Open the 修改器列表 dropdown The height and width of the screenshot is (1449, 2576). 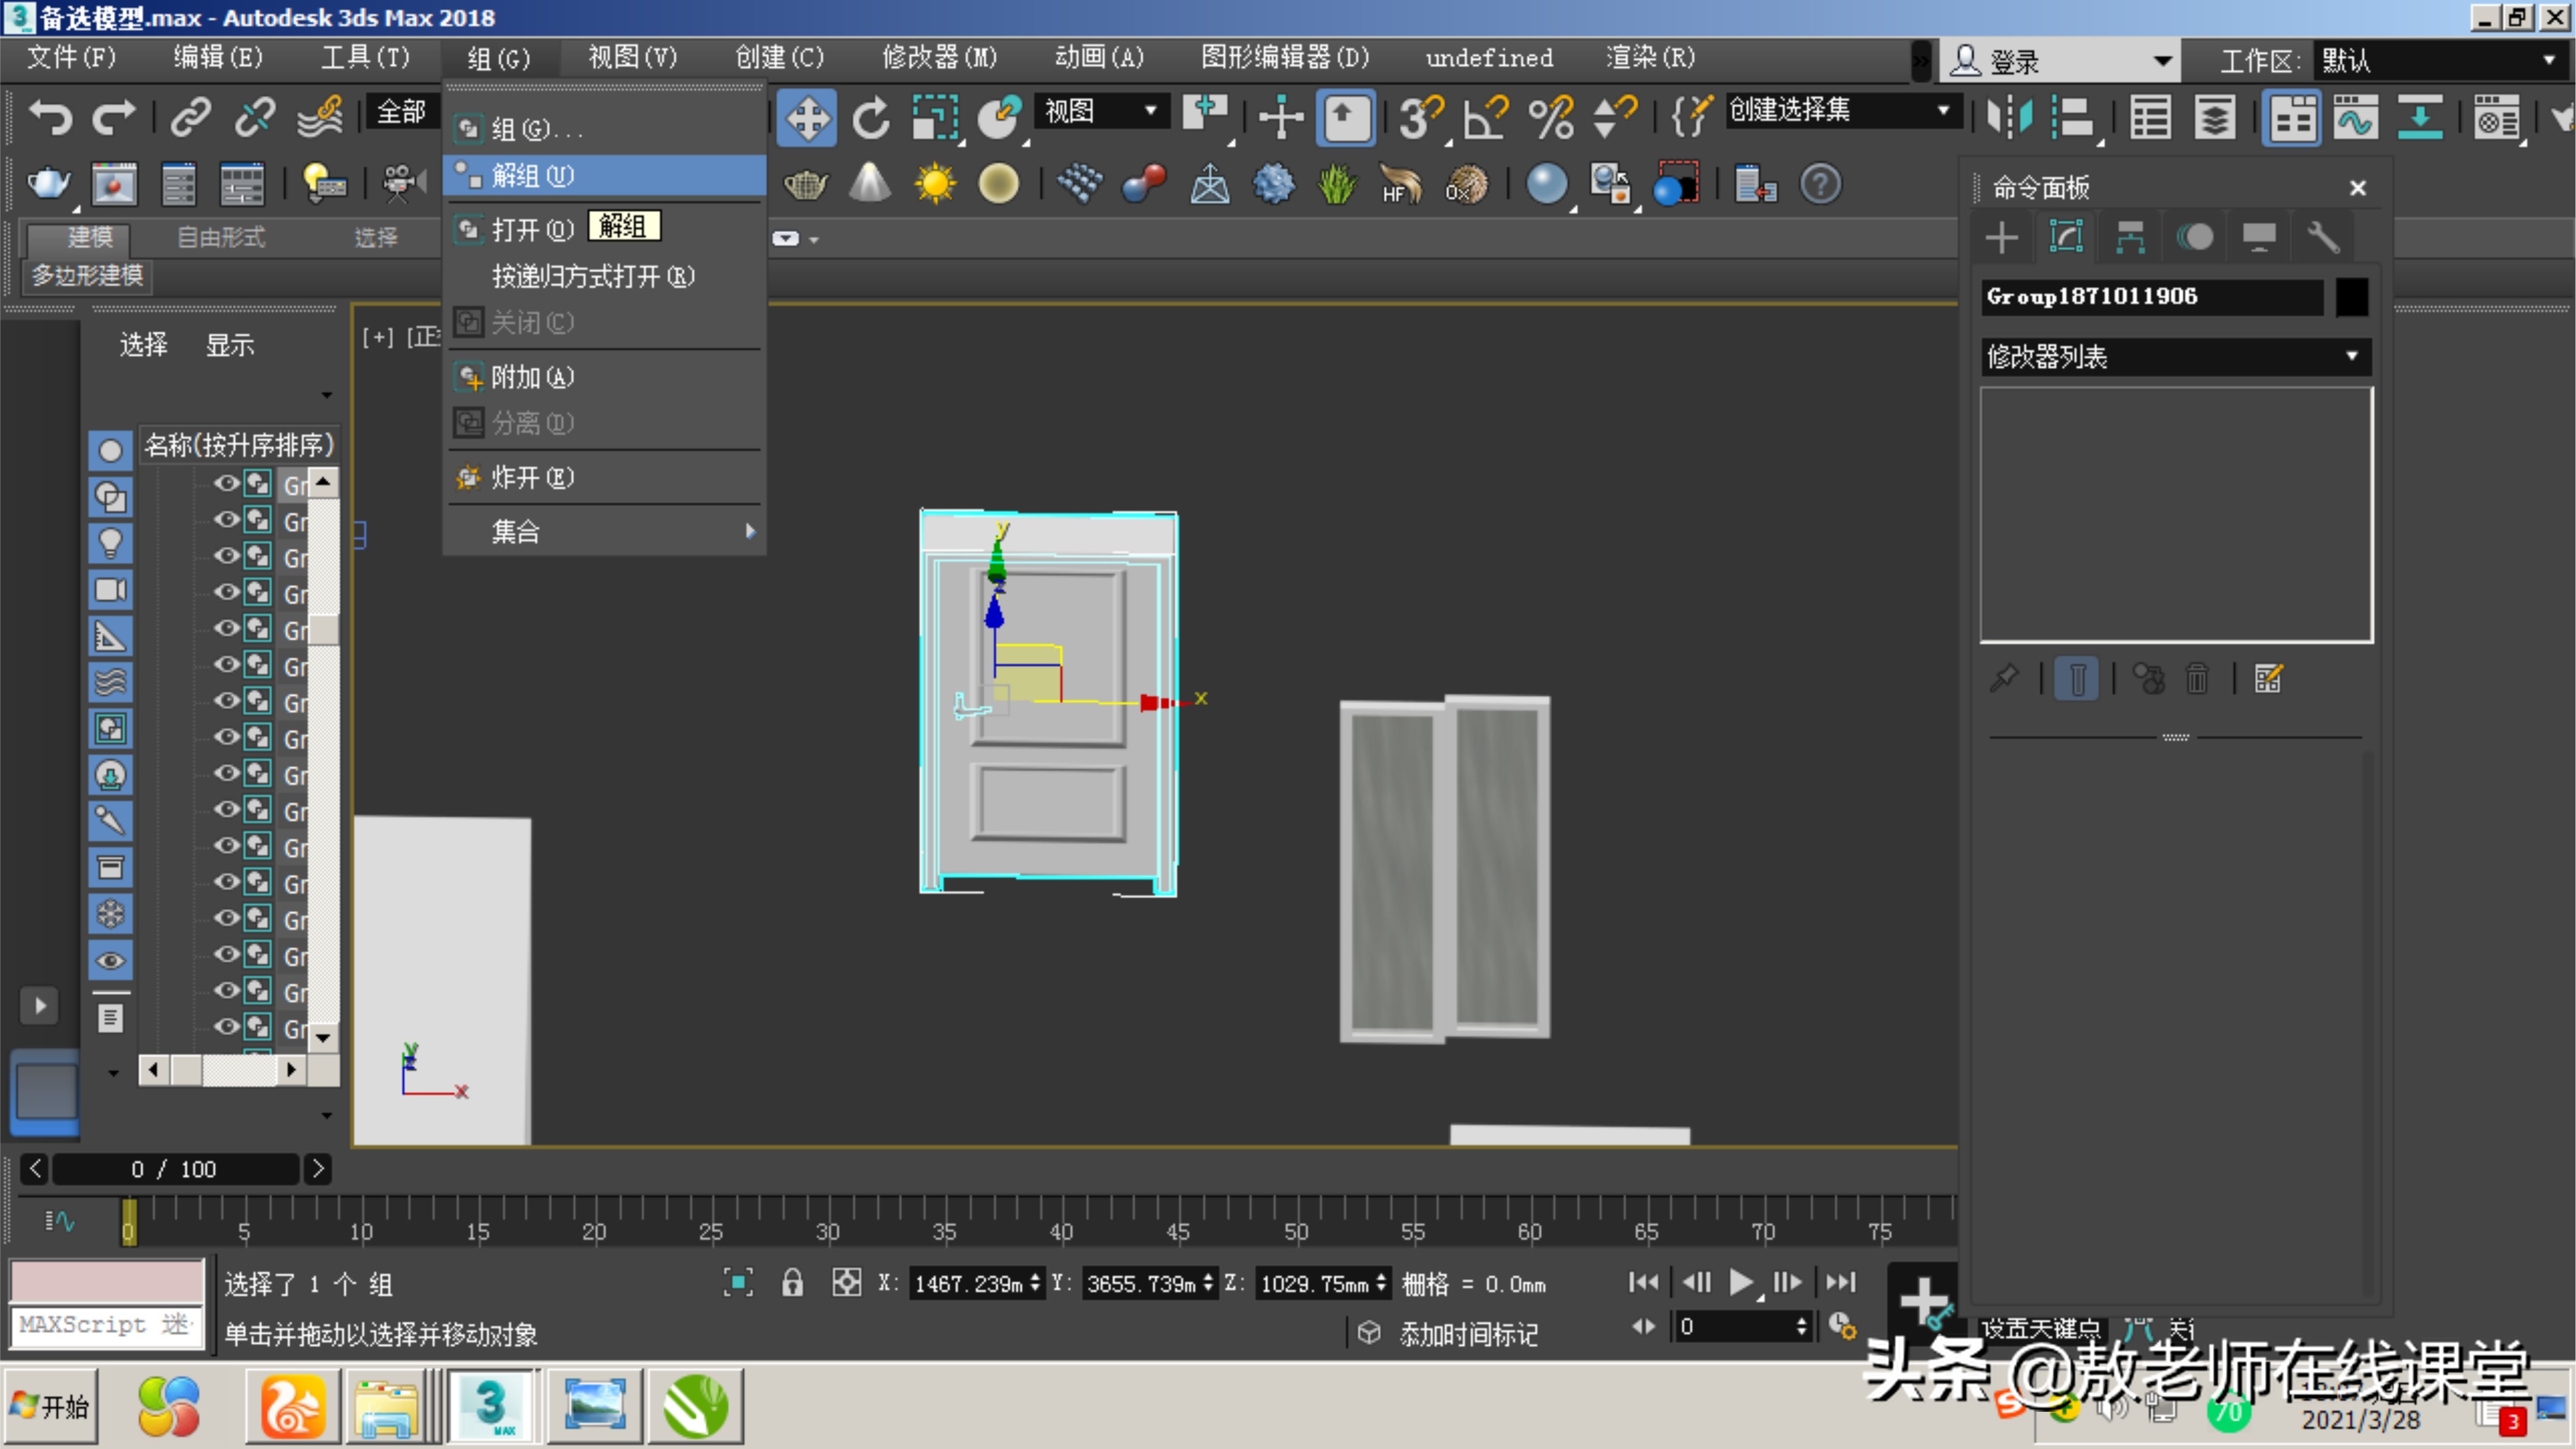coord(2352,357)
